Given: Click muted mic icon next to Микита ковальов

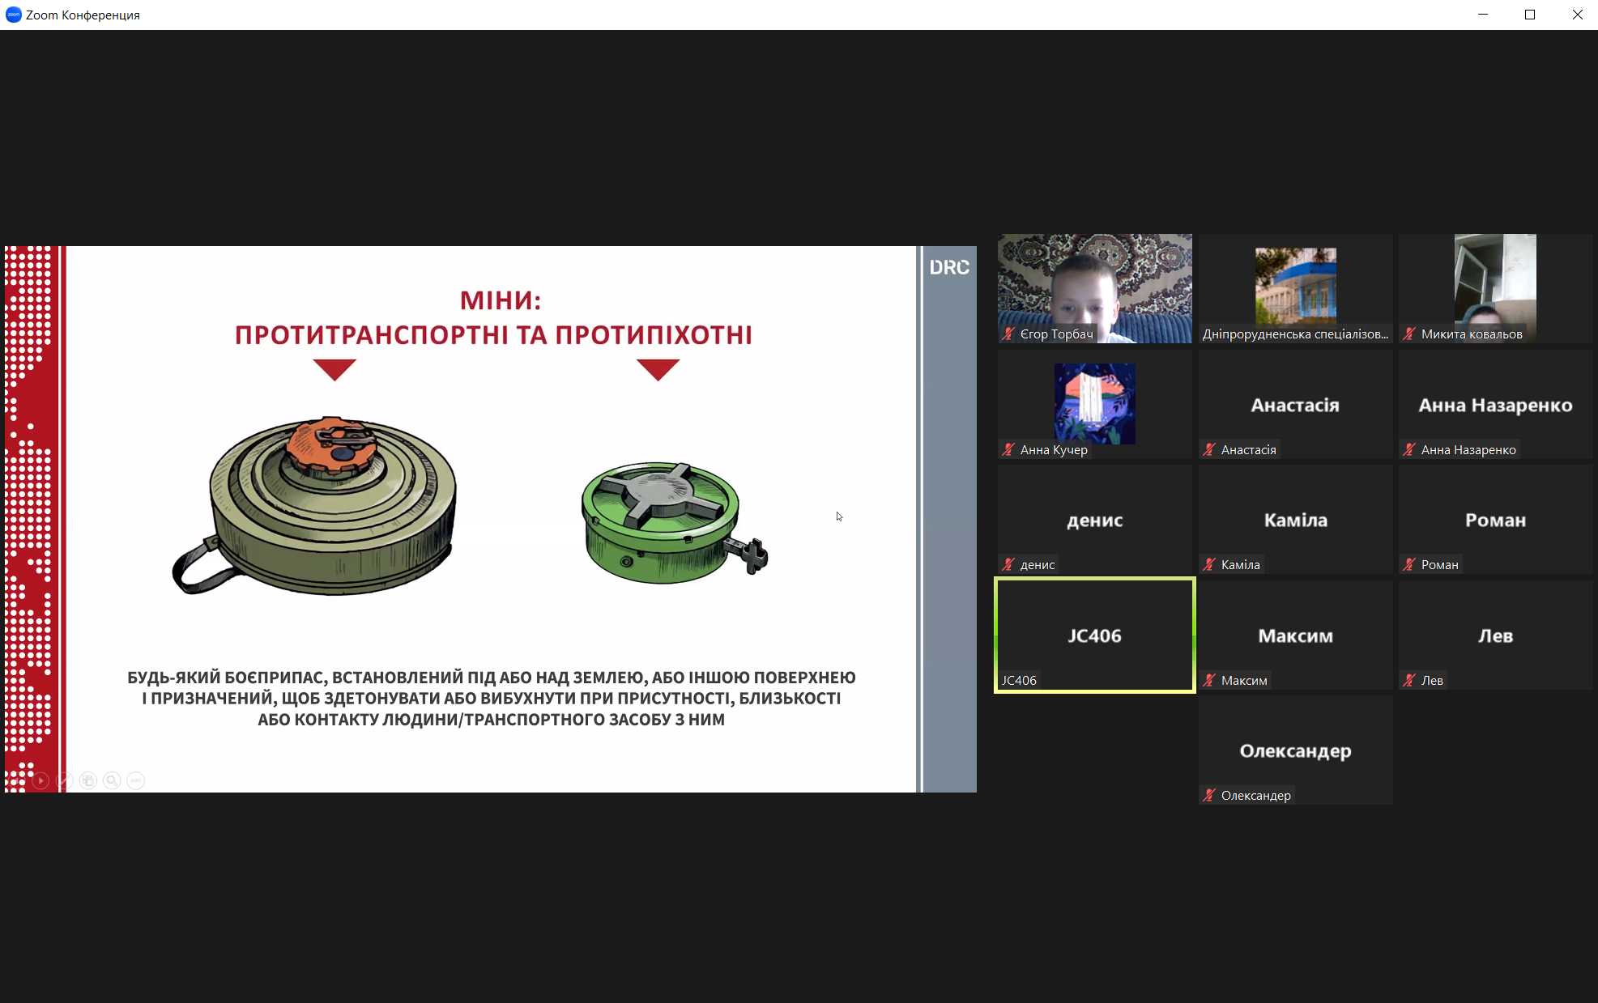Looking at the screenshot, I should click(1409, 334).
